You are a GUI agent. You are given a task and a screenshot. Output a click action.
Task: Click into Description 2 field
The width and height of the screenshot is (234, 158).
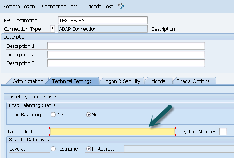tap(126, 55)
